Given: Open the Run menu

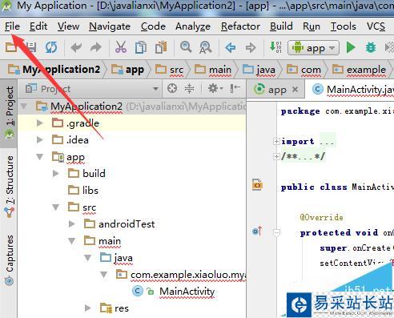Looking at the screenshot, I should [312, 26].
